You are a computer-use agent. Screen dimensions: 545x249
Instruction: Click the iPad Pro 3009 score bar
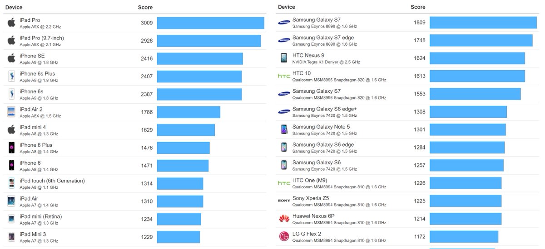point(210,23)
